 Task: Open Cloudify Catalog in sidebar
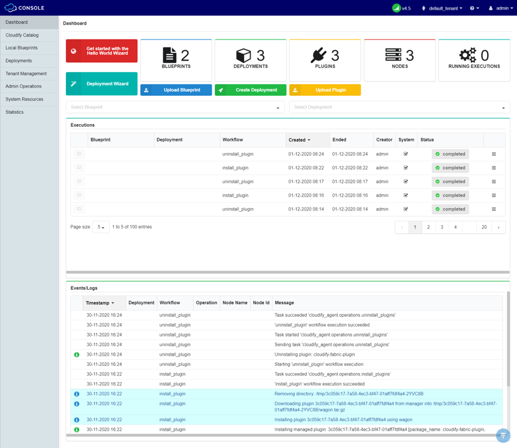tap(22, 35)
